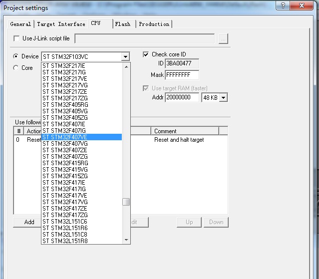
Task: Switch to Target Interface tab
Action: click(x=61, y=24)
